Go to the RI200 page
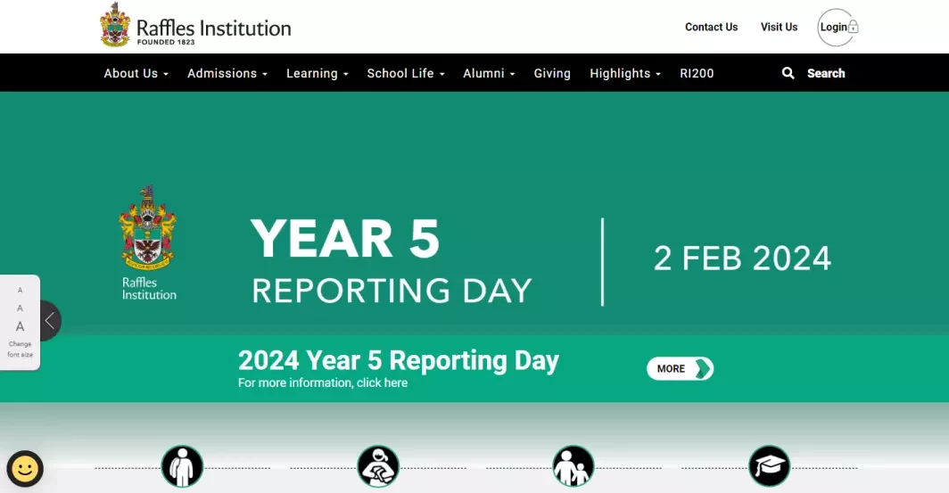949x493 pixels. [697, 73]
